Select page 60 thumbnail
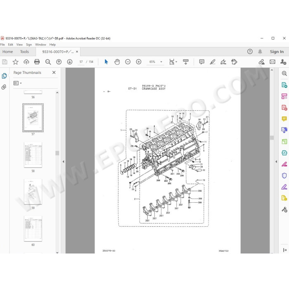Viewport: 289px width, 289px height. (33, 229)
